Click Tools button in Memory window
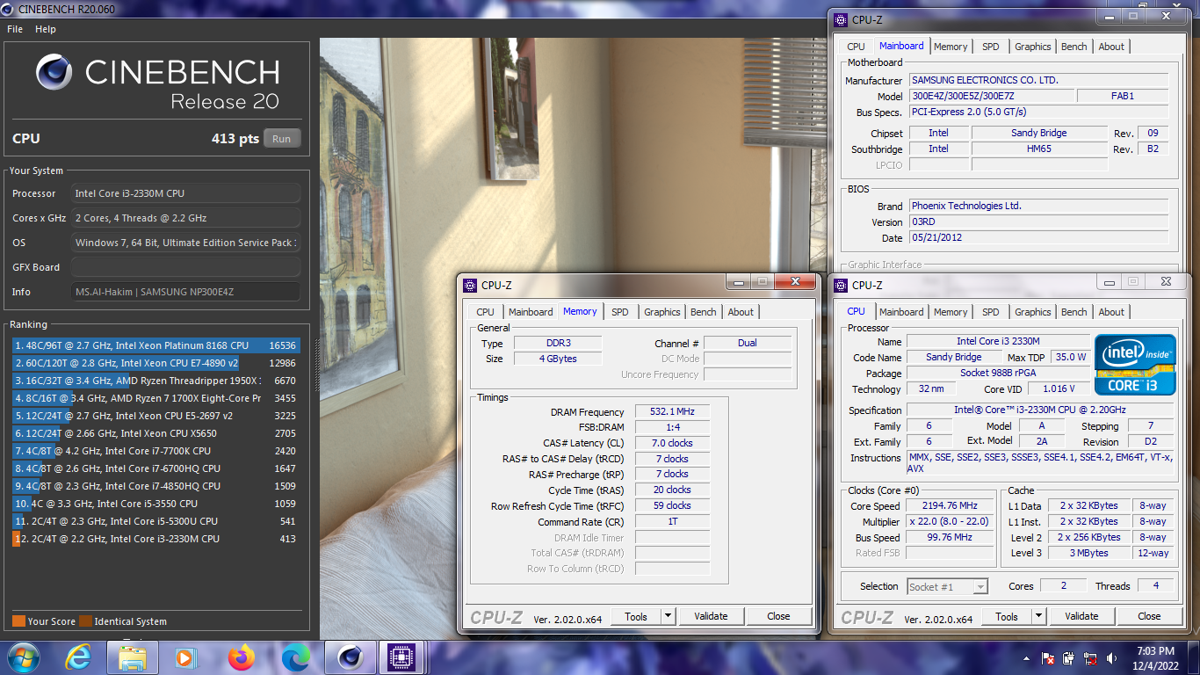This screenshot has height=675, width=1200. click(x=636, y=616)
